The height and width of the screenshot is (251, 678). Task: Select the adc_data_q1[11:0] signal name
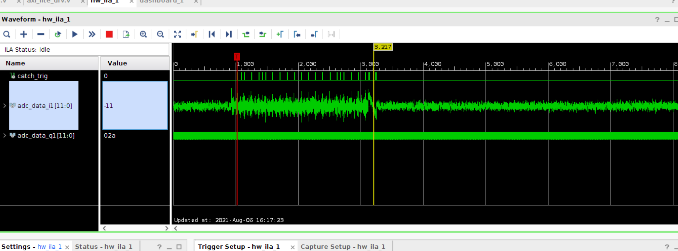(46, 135)
